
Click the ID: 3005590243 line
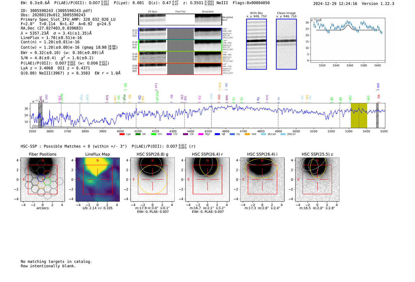[56, 11]
